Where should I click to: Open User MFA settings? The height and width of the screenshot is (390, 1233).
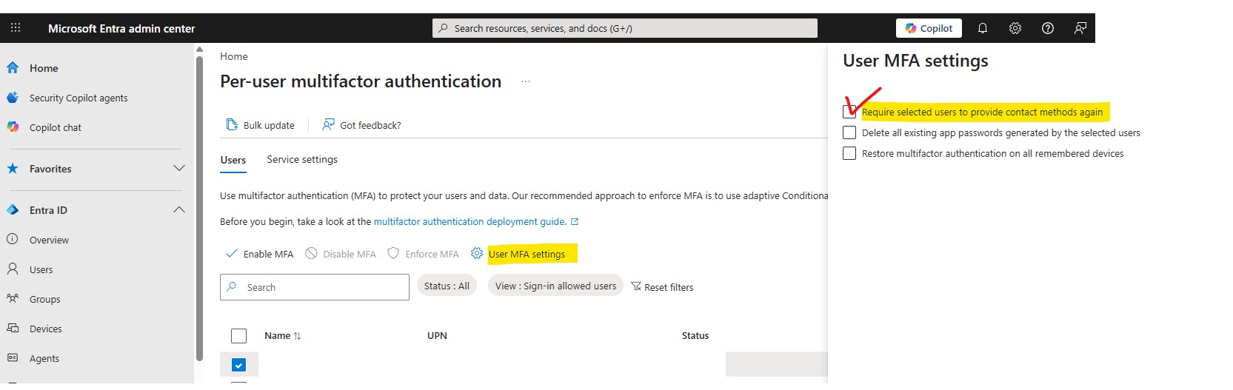click(518, 254)
